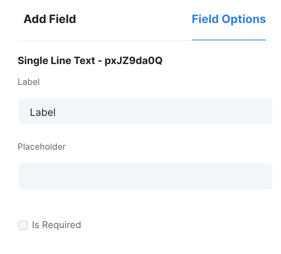Click the Single Line Text heading

90,61
